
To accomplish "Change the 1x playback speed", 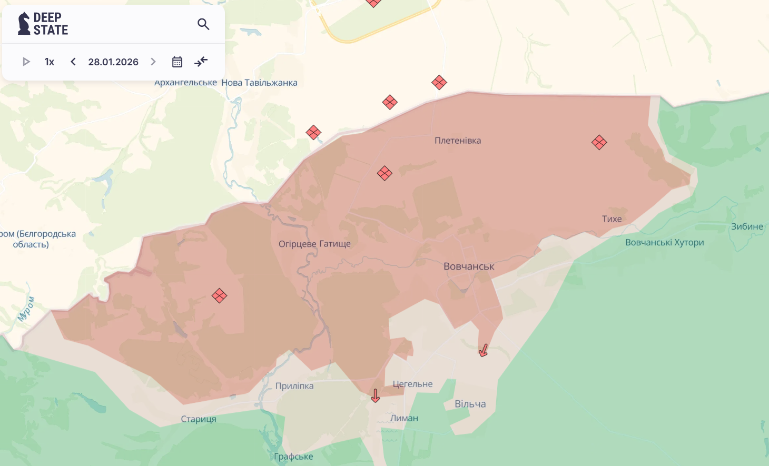I will click(x=50, y=62).
